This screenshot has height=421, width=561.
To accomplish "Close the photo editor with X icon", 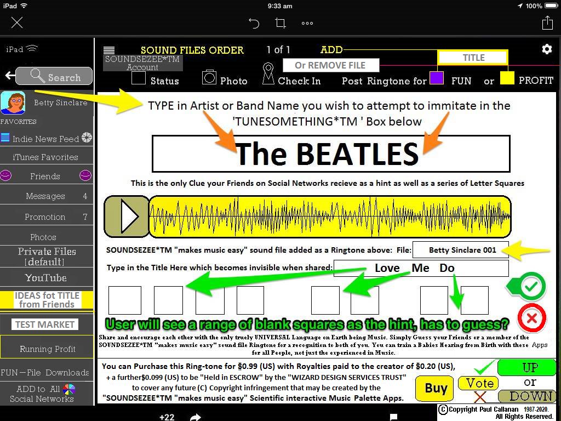I will [x=17, y=22].
